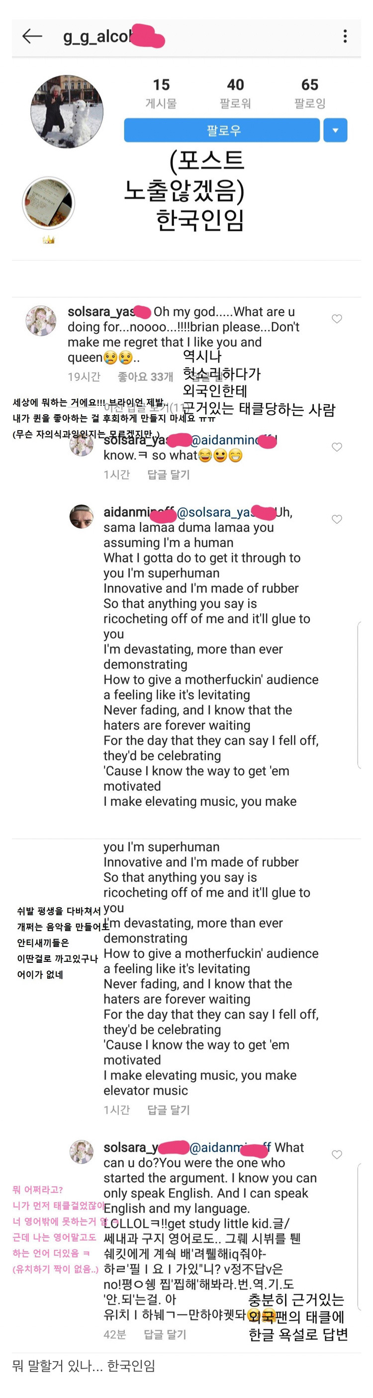Open the profile picture with snowman
373x1398 pixels.
(67, 111)
